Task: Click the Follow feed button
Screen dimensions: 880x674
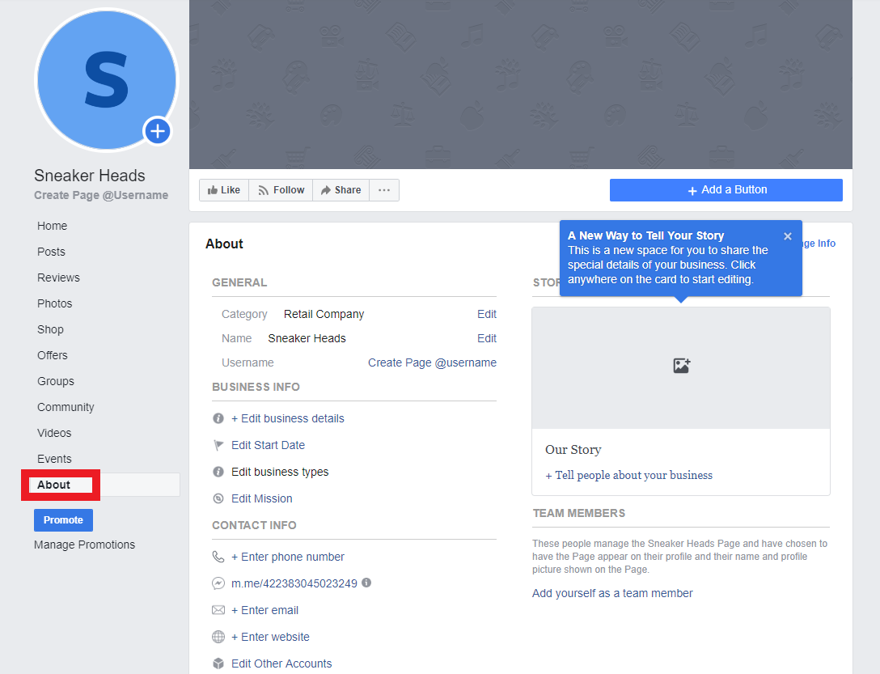Action: point(281,190)
